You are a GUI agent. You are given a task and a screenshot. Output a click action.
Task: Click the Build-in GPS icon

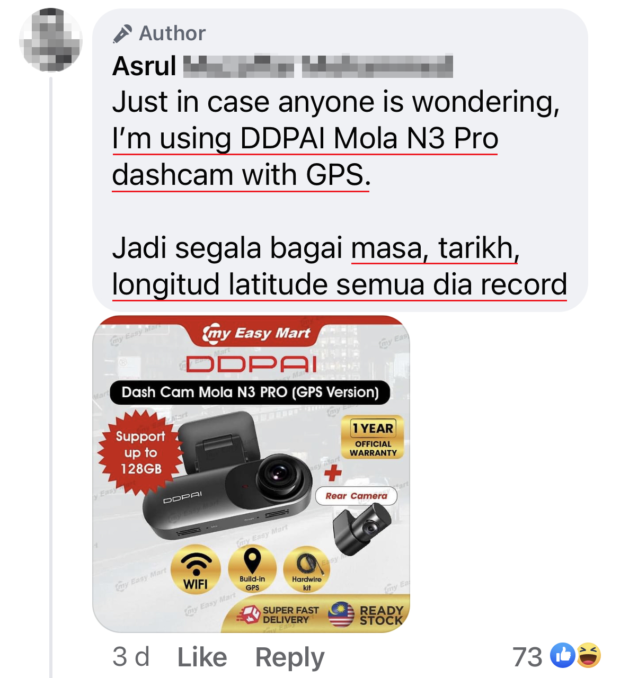(252, 570)
